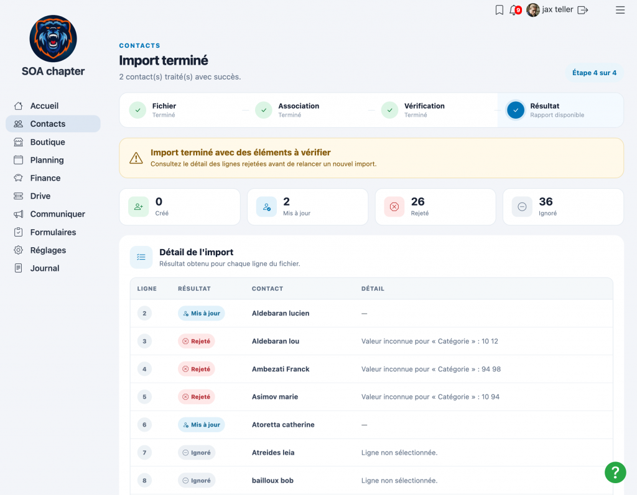Open the bookmark icon in top bar
Viewport: 637px width, 495px height.
(500, 10)
